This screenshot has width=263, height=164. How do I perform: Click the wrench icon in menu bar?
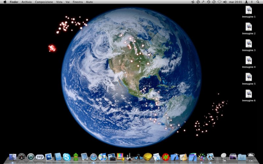(203, 2)
